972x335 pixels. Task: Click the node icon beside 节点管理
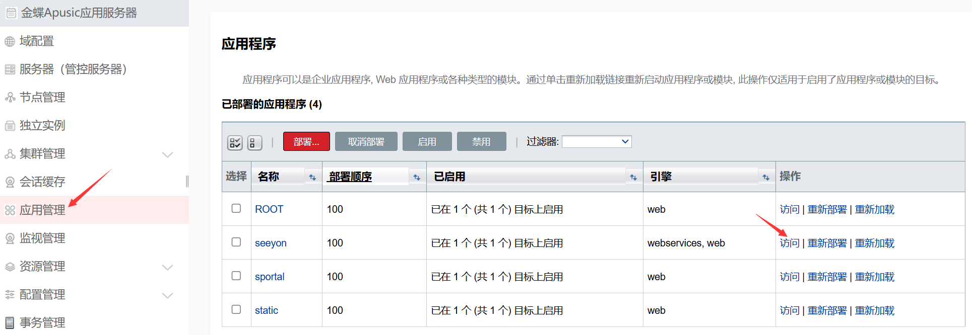click(10, 98)
